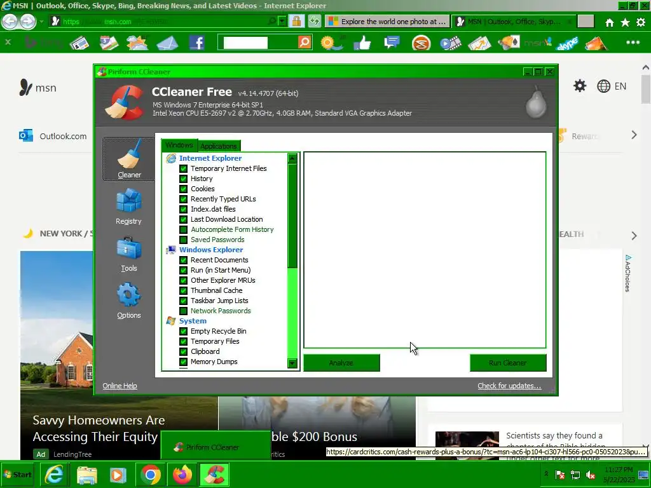Click the Piriform pear logo icon
The image size is (651, 488).
tap(535, 102)
